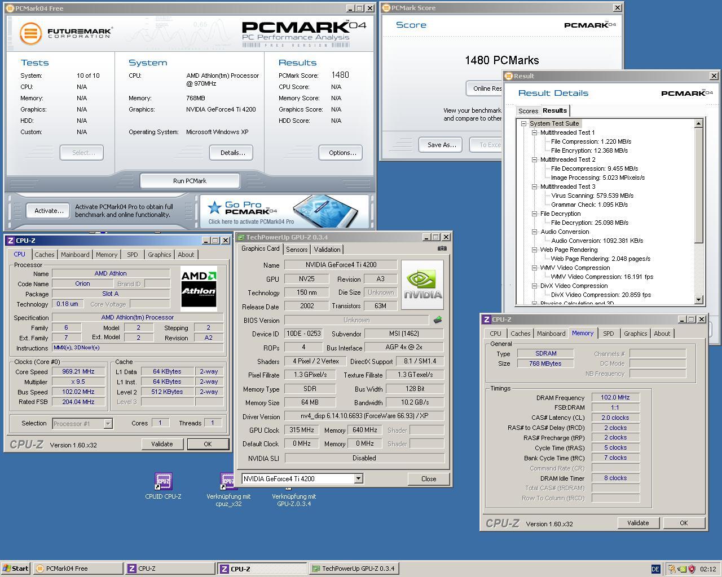722x577 pixels.
Task: Click the PCMark04 Free taskbar button
Action: [77, 569]
